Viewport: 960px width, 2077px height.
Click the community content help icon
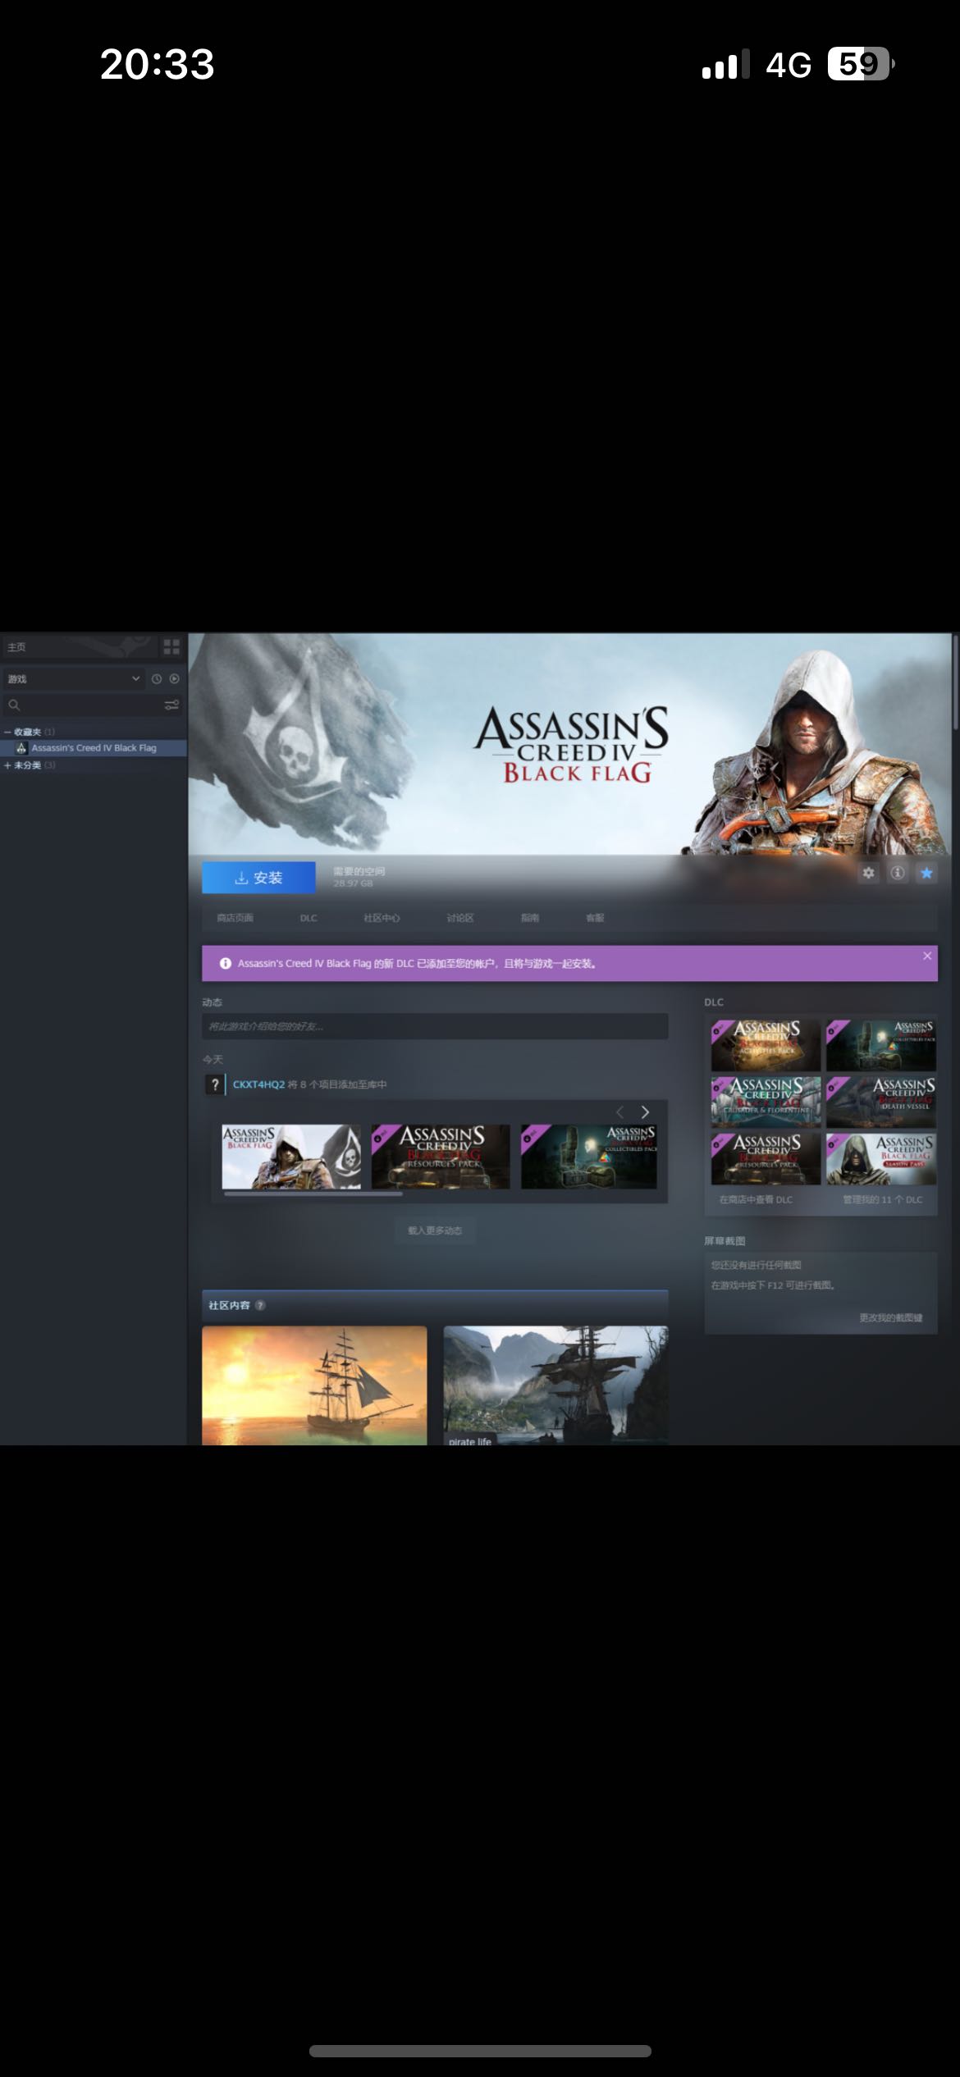(260, 1305)
